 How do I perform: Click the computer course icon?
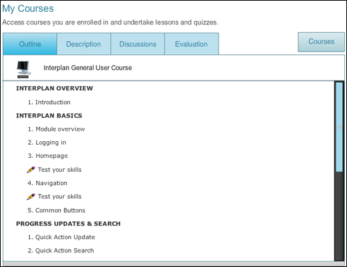24,69
